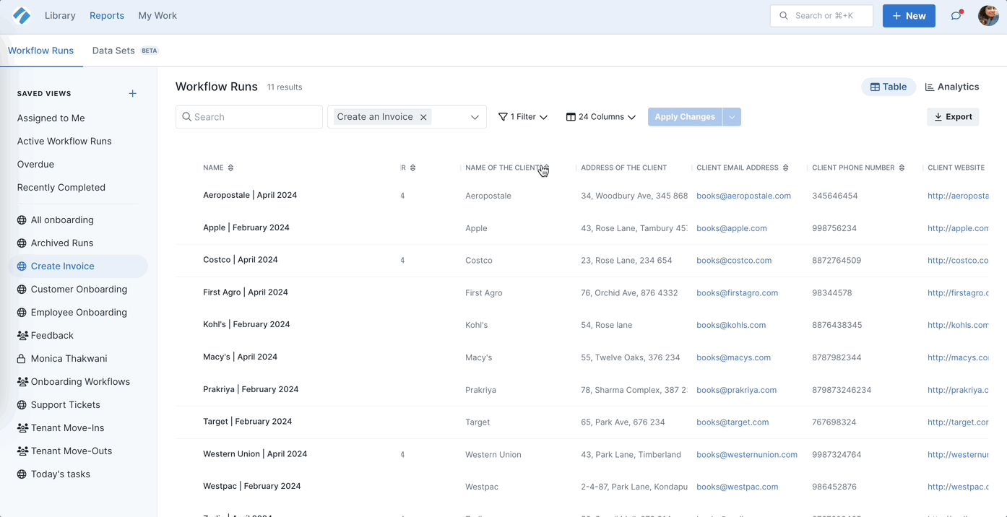Open the 24 Columns dropdown

(600, 117)
